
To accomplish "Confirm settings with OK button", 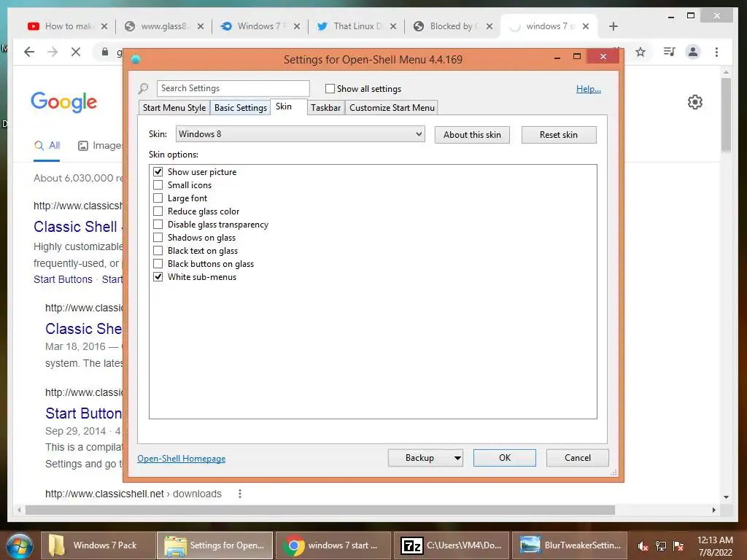I will pyautogui.click(x=505, y=458).
